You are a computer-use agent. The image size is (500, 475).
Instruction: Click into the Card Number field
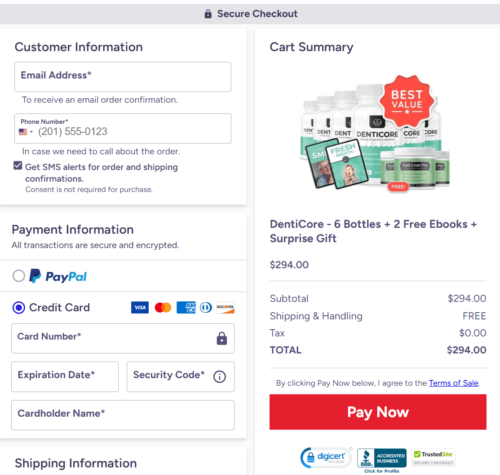[x=112, y=339]
